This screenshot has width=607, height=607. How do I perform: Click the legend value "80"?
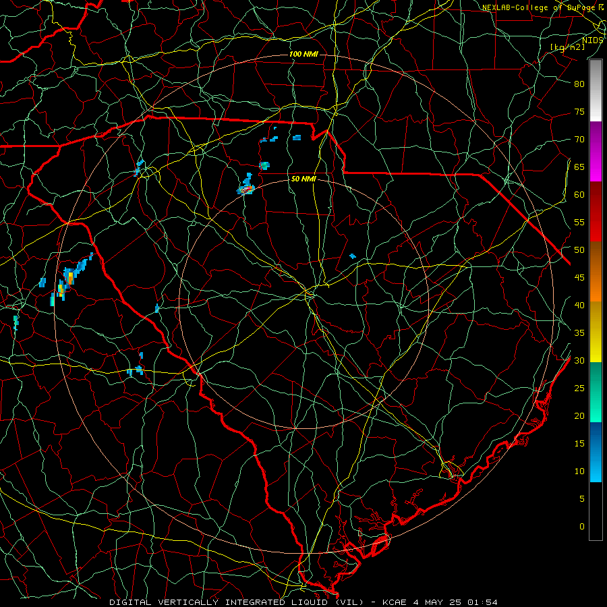(579, 84)
